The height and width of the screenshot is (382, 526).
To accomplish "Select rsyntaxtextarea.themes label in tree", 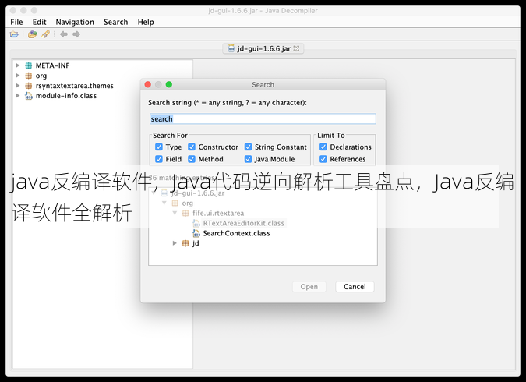I will pos(75,86).
